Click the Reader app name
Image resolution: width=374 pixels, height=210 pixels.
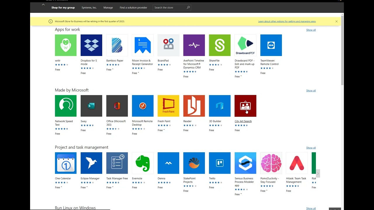187,121
